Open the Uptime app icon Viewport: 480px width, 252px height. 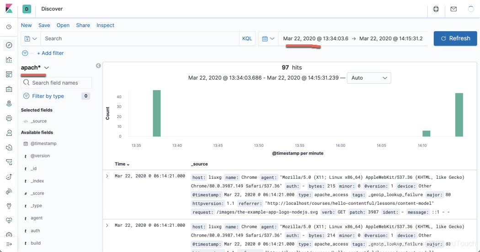[x=9, y=177]
